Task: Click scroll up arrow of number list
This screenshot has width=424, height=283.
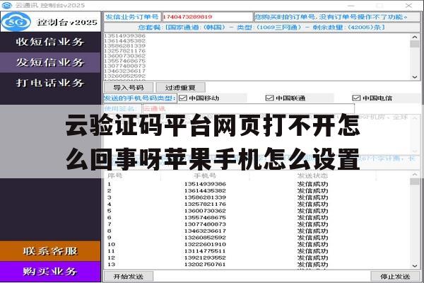Action: coord(415,37)
